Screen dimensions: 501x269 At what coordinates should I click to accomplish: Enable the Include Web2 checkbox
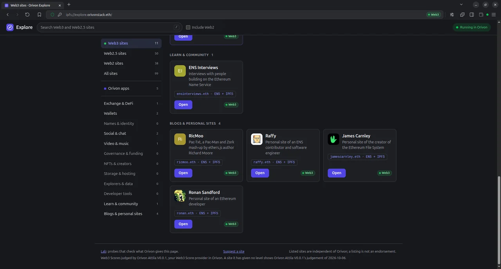tap(188, 27)
